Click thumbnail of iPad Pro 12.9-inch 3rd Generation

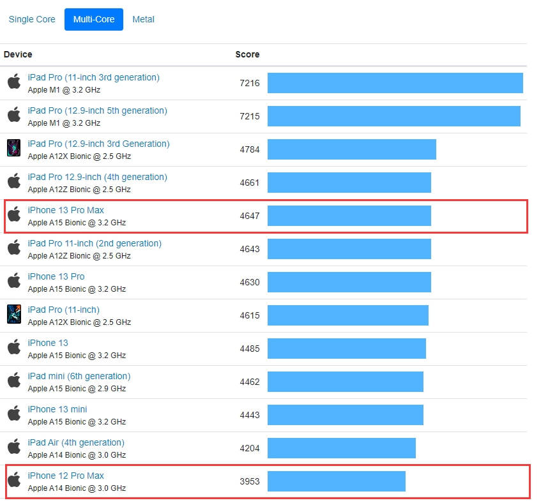click(14, 148)
